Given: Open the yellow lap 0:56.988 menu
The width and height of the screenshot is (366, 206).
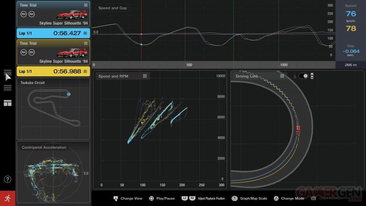Looking at the screenshot, I should [x=85, y=71].
